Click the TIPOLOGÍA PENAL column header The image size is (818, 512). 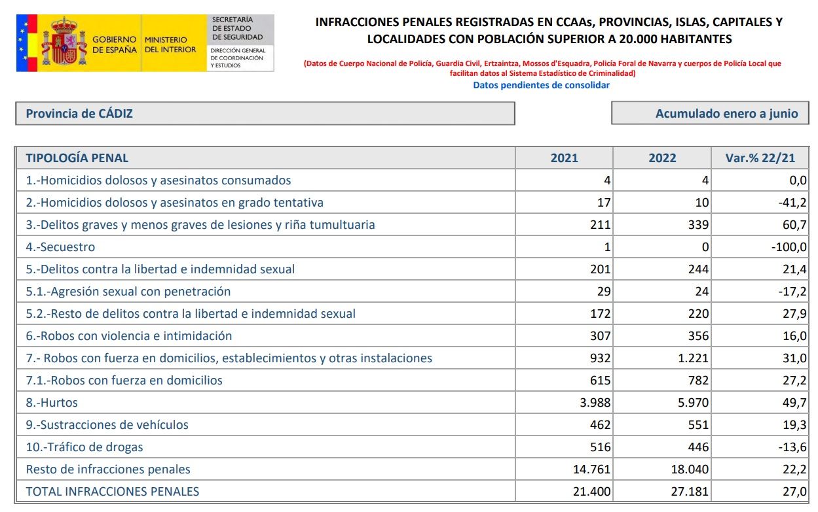coord(79,158)
